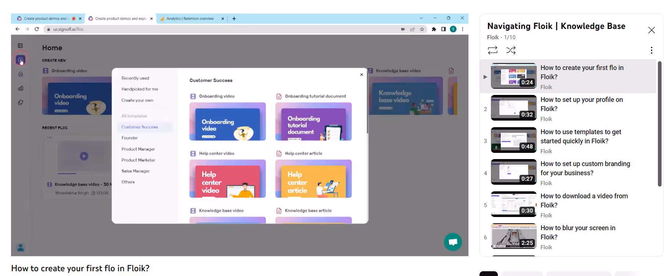Select 'Others' template category
This screenshot has width=670, height=276.
(x=128, y=182)
